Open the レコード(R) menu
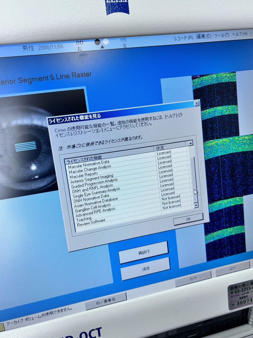Image resolution: width=253 pixels, height=338 pixels. click(x=184, y=38)
